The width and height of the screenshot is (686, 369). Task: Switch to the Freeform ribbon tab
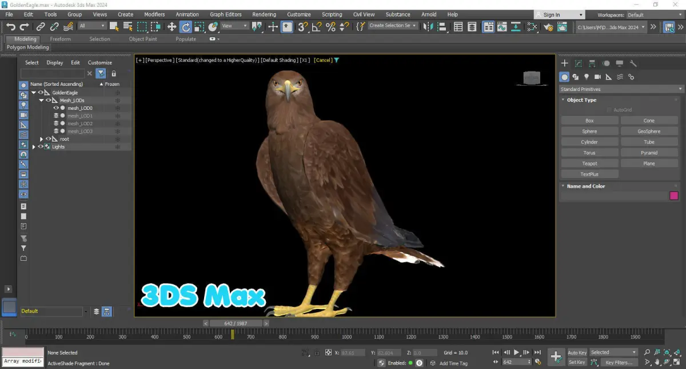click(x=60, y=39)
